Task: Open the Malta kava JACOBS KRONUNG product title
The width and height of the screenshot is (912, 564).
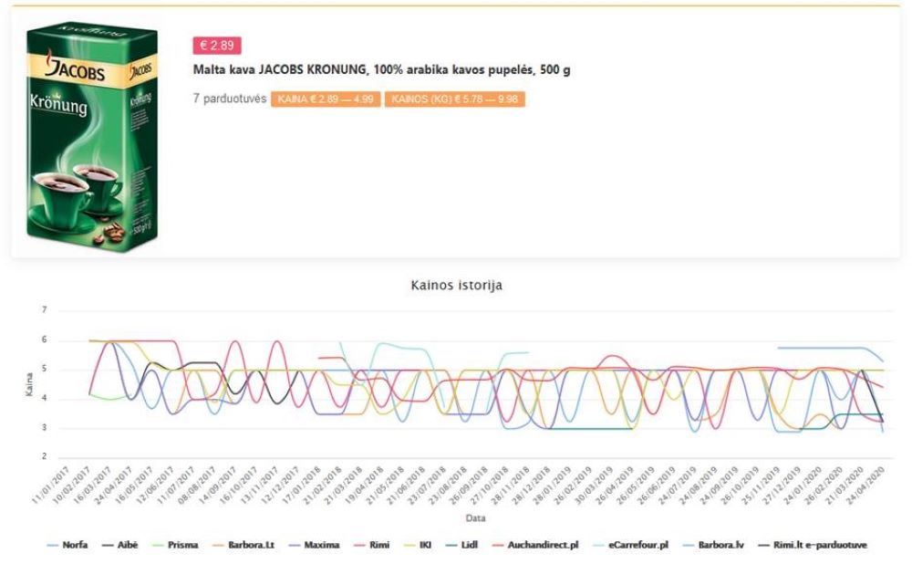Action: [x=381, y=70]
